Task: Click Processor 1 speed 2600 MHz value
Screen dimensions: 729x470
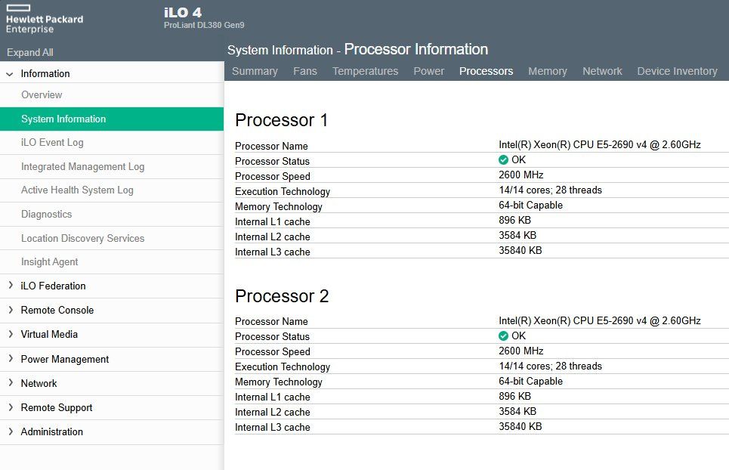Action: pos(521,175)
